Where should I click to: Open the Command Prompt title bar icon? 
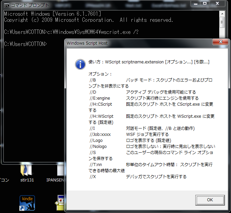(7, 6)
